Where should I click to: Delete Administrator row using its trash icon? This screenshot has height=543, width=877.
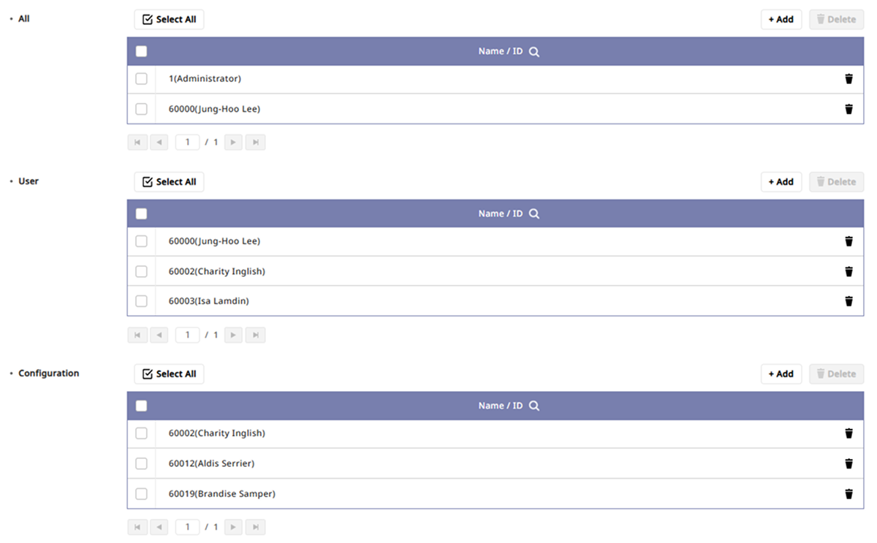[x=848, y=79]
